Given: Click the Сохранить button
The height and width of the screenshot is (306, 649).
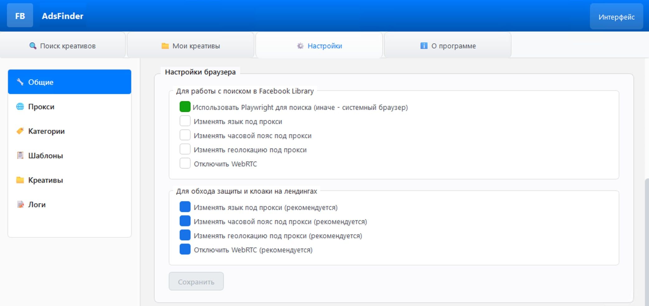Looking at the screenshot, I should coord(196,281).
